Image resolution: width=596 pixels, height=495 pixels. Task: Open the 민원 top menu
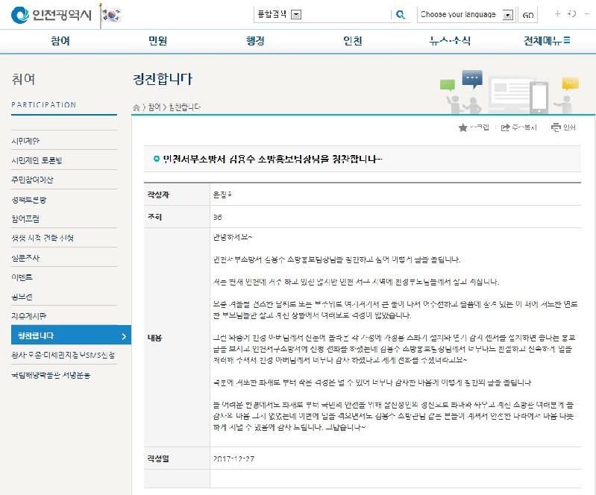tap(157, 41)
